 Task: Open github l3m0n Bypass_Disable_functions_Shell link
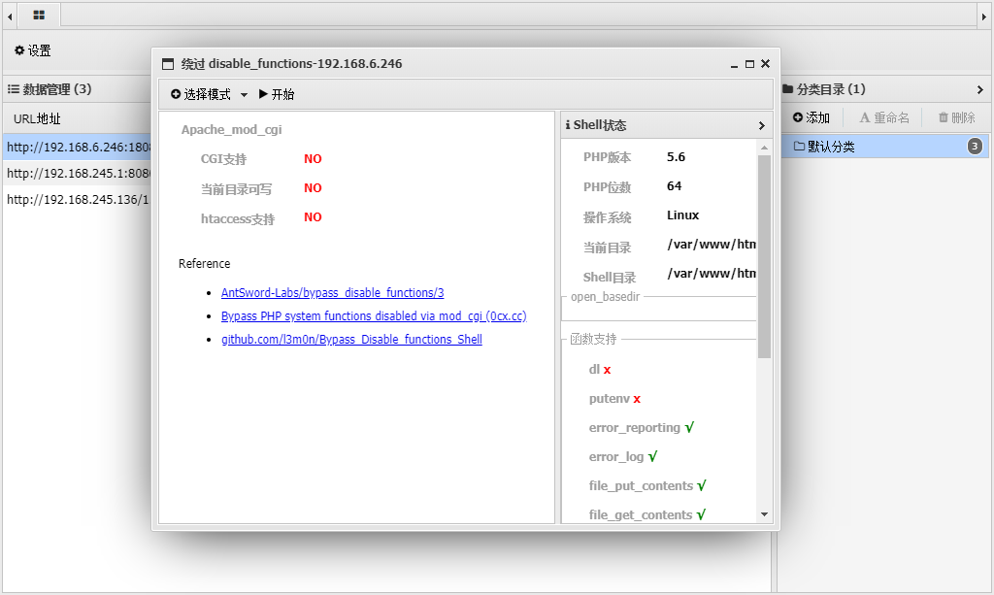(351, 339)
